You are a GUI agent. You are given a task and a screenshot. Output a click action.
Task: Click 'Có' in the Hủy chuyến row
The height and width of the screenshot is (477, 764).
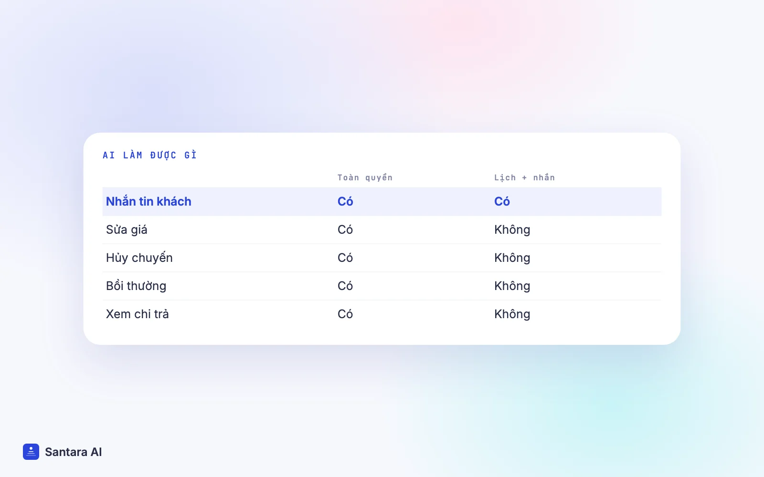pyautogui.click(x=345, y=258)
